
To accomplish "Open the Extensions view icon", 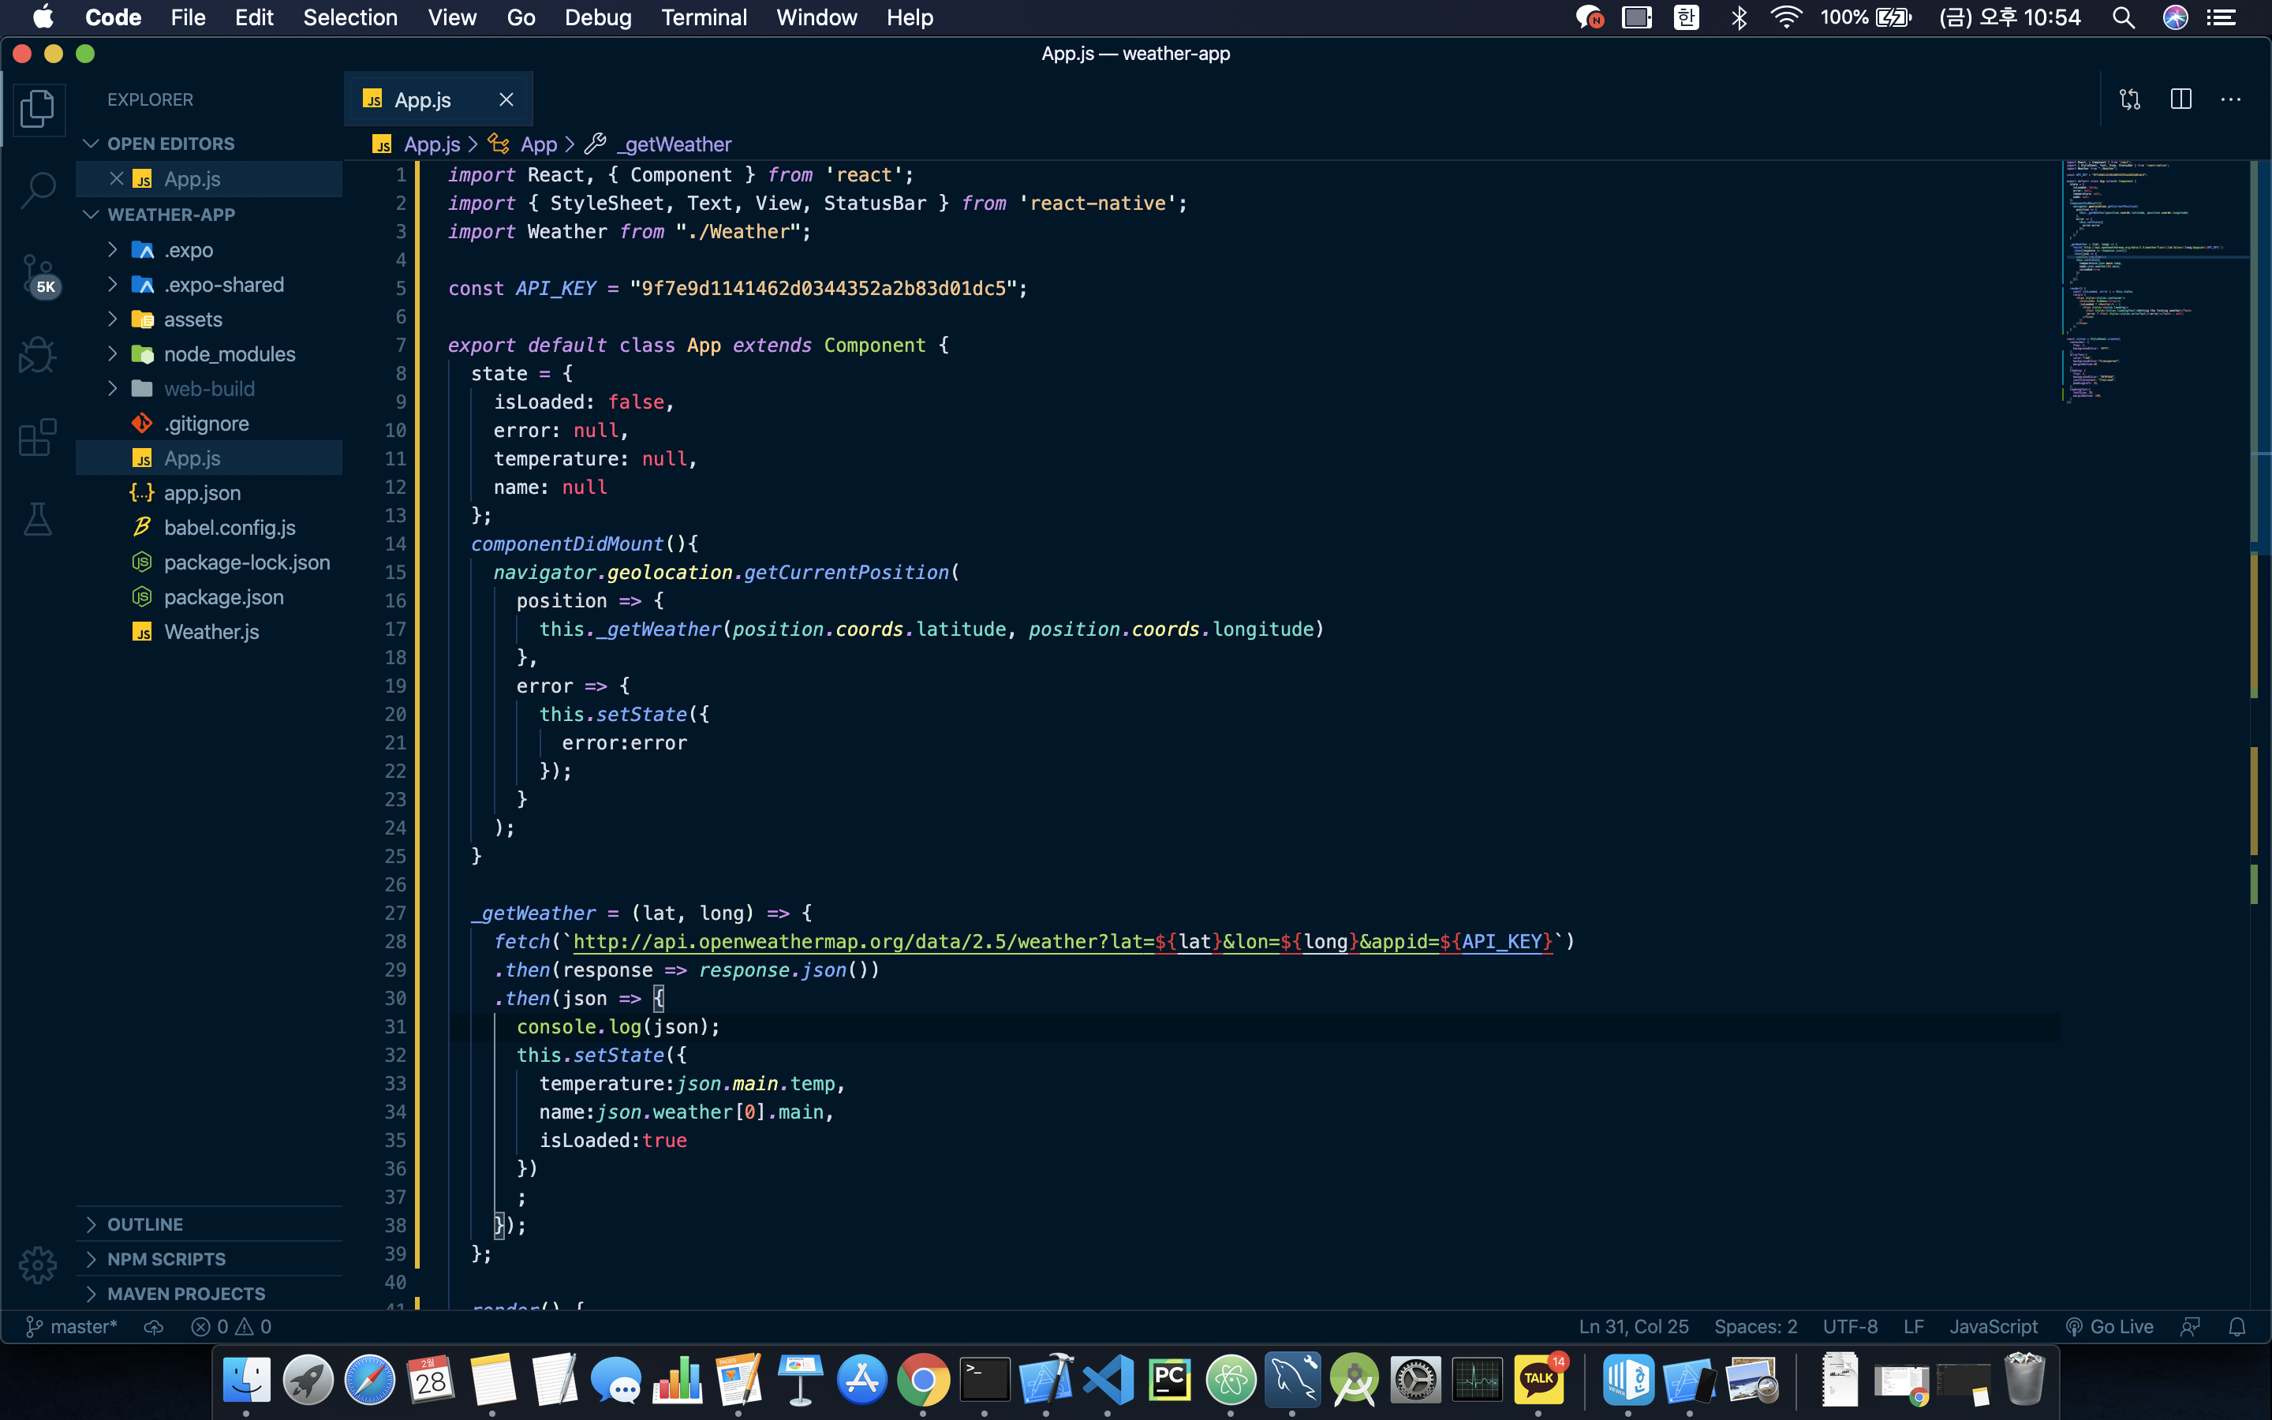I will click(38, 437).
